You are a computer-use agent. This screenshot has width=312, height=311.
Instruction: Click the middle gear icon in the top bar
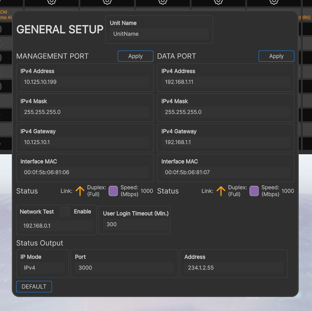pyautogui.click(x=162, y=2)
